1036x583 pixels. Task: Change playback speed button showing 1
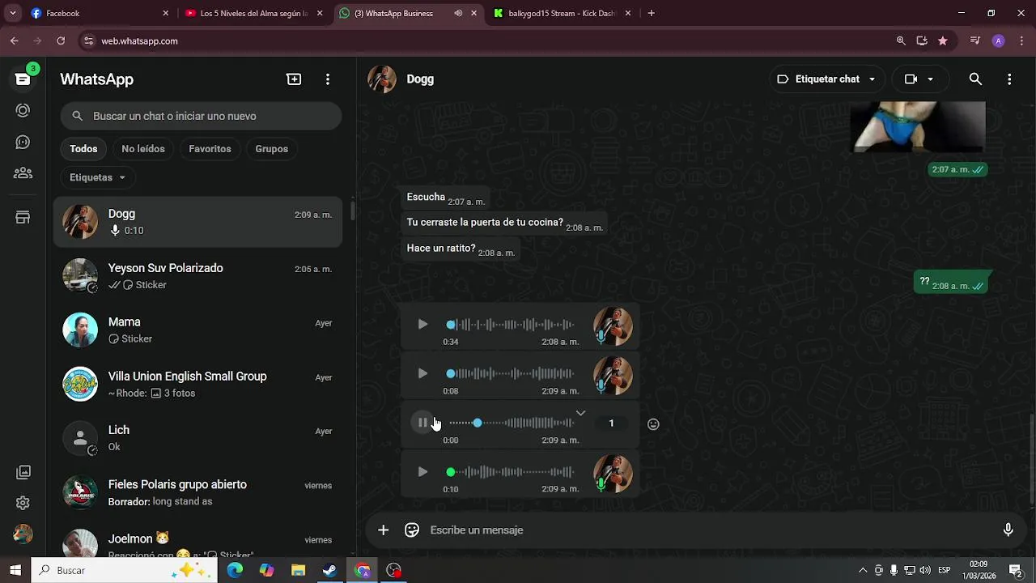[611, 423]
